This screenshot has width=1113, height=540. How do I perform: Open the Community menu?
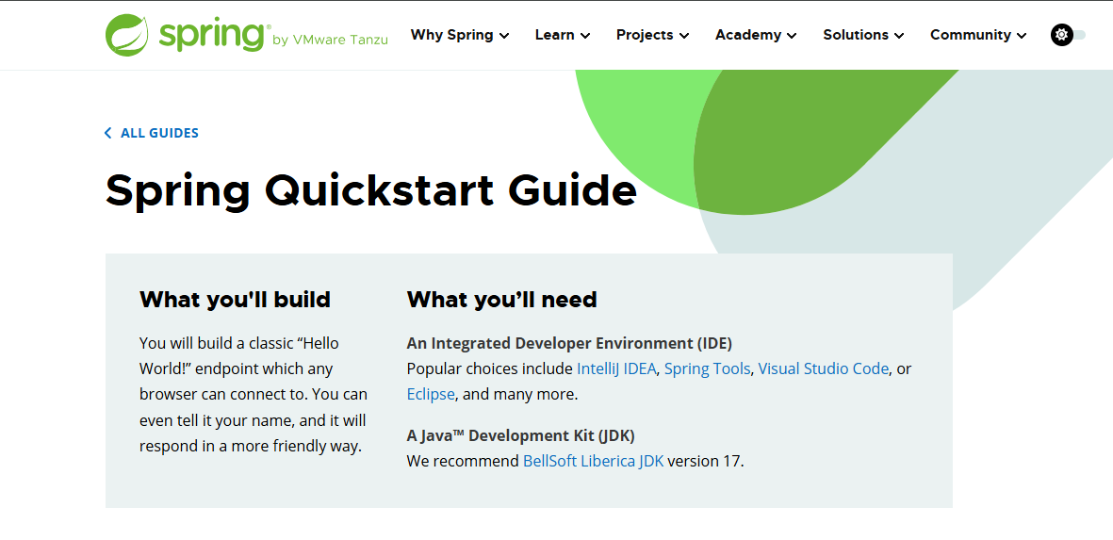[x=978, y=35]
